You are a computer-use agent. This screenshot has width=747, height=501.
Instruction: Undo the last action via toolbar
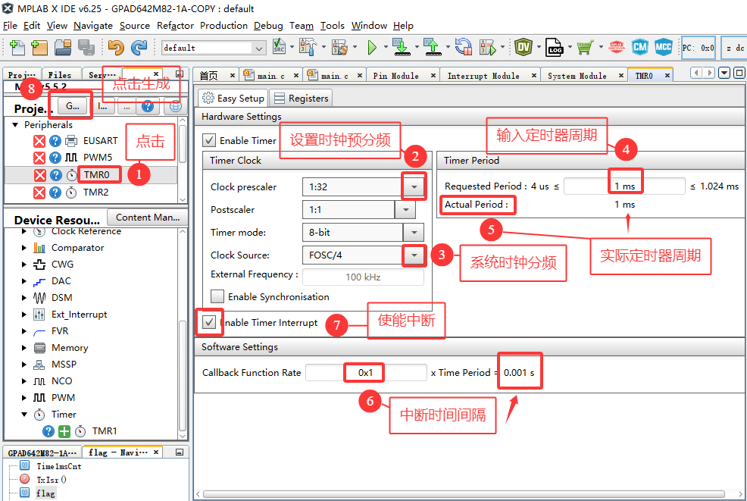click(x=116, y=47)
